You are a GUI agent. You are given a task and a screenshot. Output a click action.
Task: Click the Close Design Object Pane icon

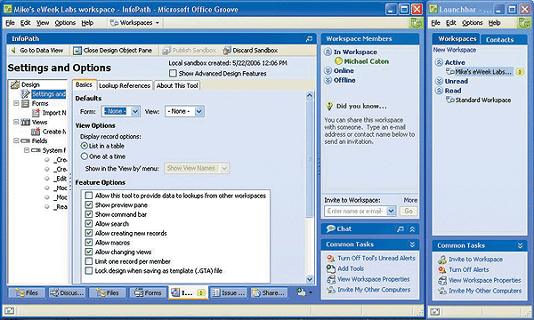(x=77, y=51)
